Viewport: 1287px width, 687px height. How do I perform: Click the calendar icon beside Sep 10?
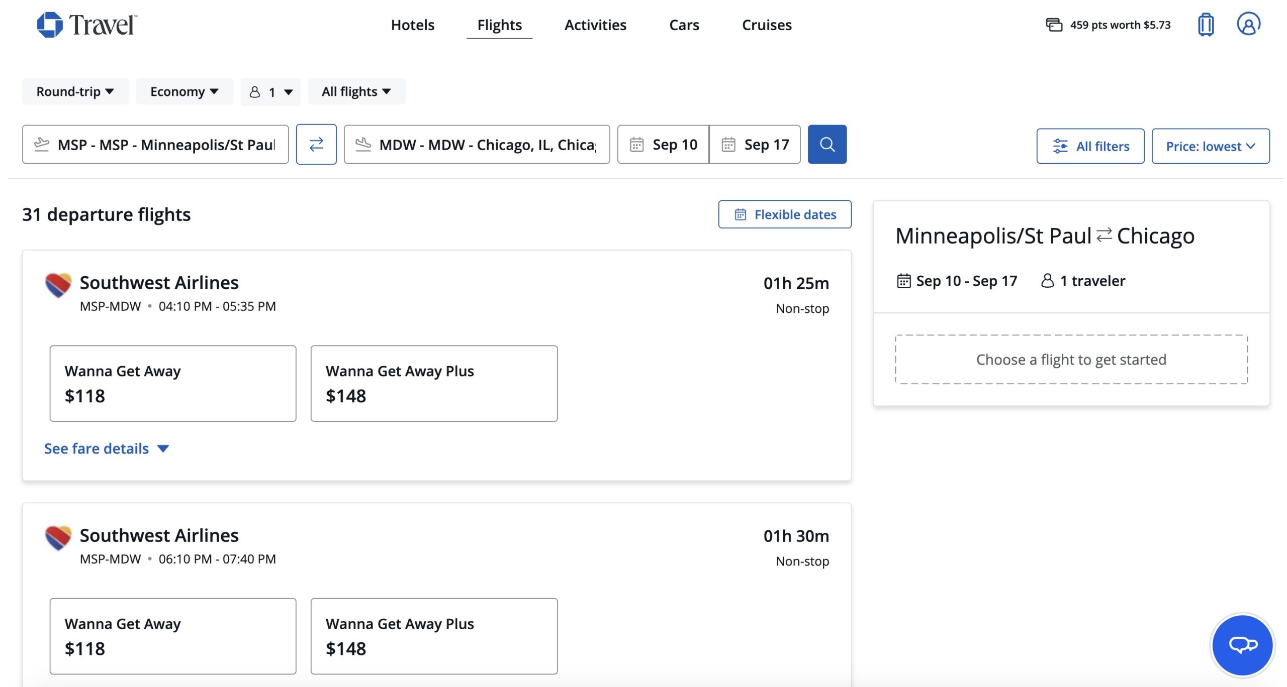click(636, 145)
